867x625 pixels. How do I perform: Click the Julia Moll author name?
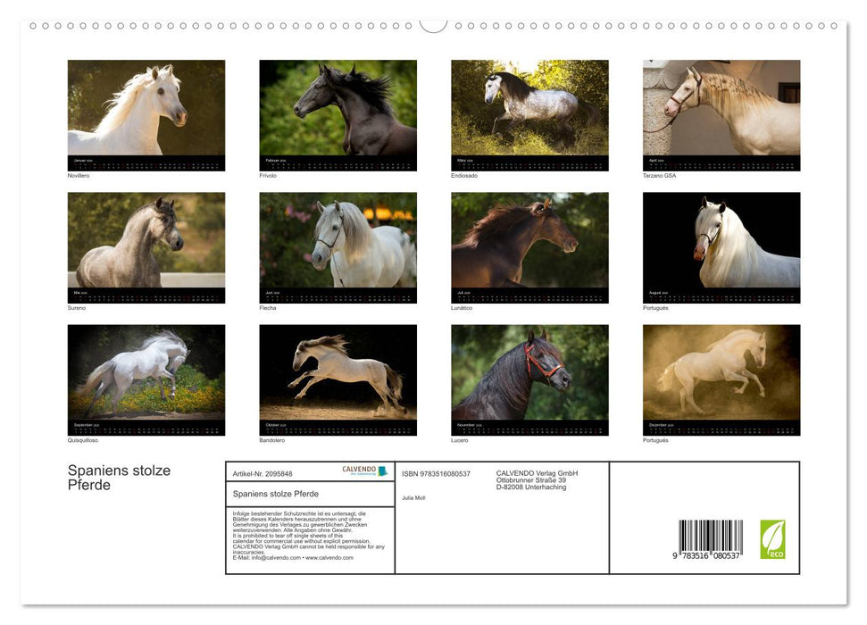click(x=413, y=496)
